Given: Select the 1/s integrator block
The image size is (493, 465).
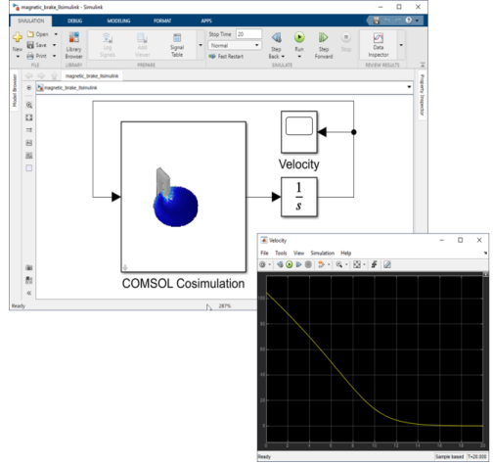Looking at the screenshot, I should 299,197.
